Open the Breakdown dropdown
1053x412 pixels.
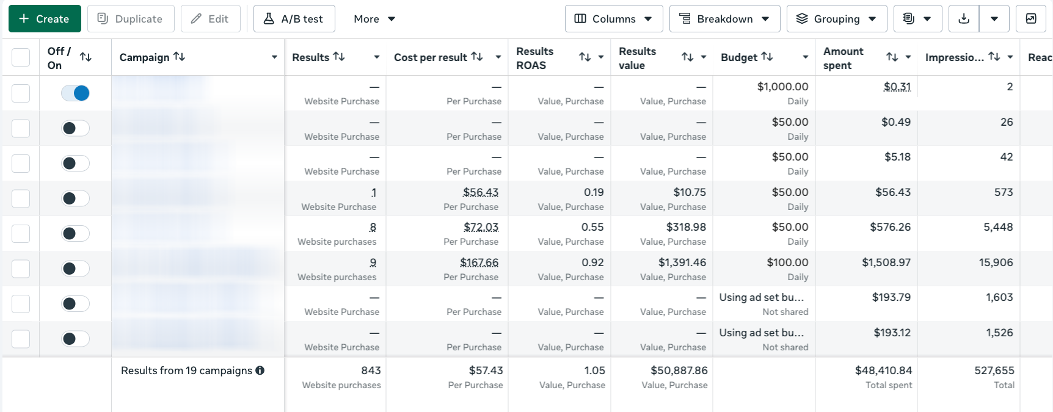724,19
